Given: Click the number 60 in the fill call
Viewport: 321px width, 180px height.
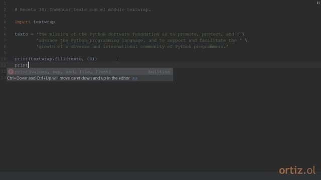Looking at the screenshot, I should click(x=89, y=59).
